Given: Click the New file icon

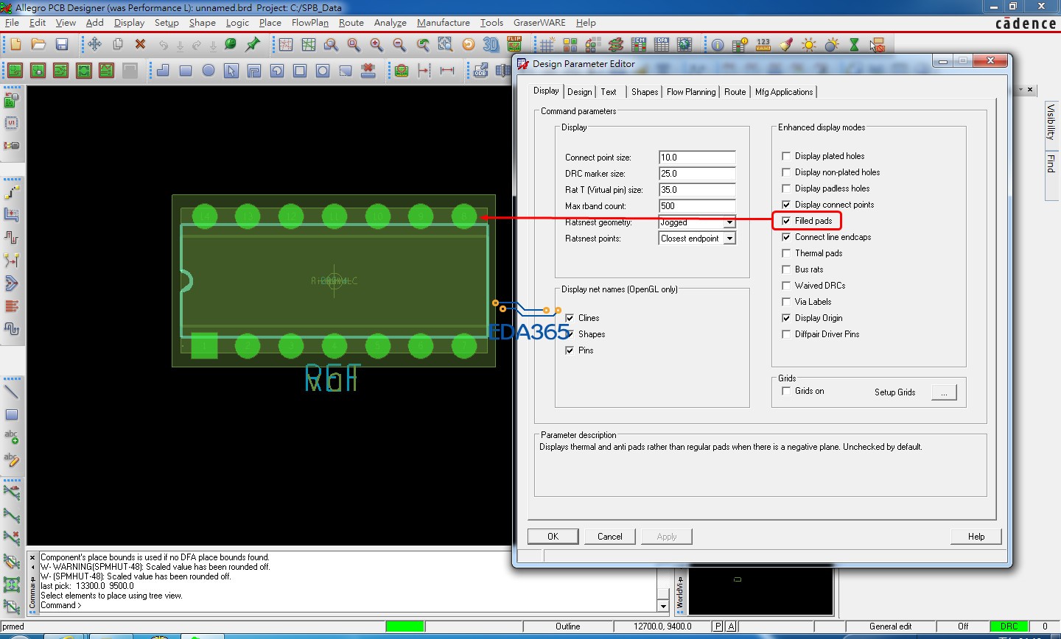Looking at the screenshot, I should tap(15, 45).
